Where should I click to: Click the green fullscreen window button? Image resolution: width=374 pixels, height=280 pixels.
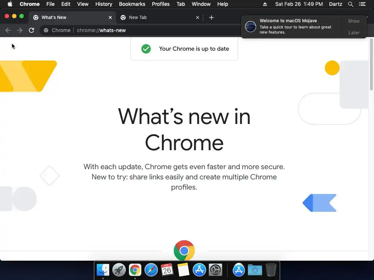(22, 16)
